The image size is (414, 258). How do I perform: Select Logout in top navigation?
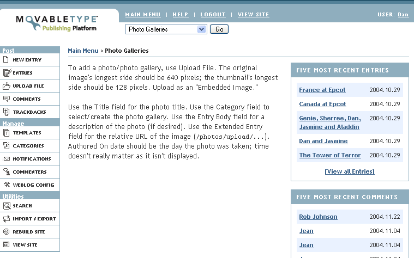click(x=213, y=15)
